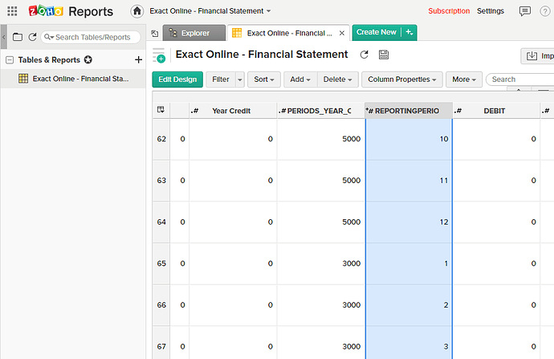
Task: Open the Zoho apps grid launcher
Action: pyautogui.click(x=12, y=11)
